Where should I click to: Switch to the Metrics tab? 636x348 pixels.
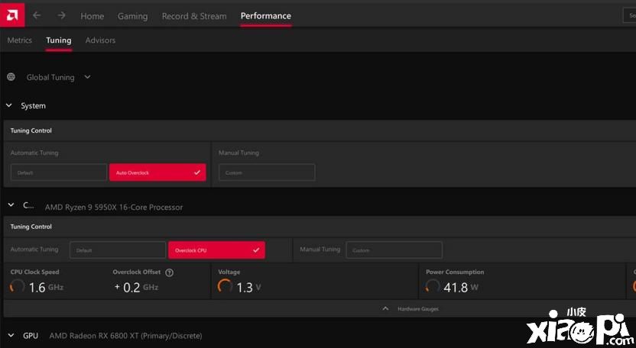[19, 40]
